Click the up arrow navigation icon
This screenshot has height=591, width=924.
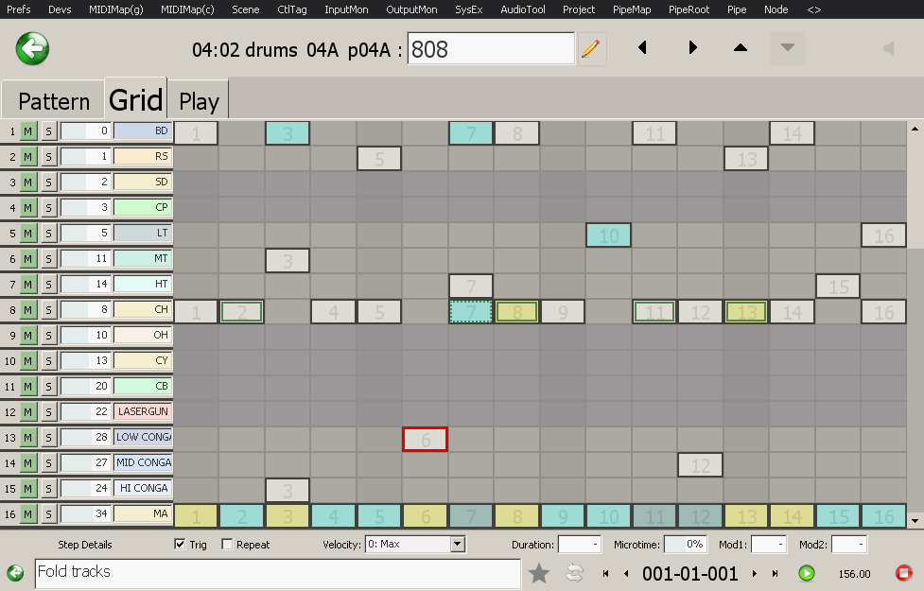coord(741,48)
